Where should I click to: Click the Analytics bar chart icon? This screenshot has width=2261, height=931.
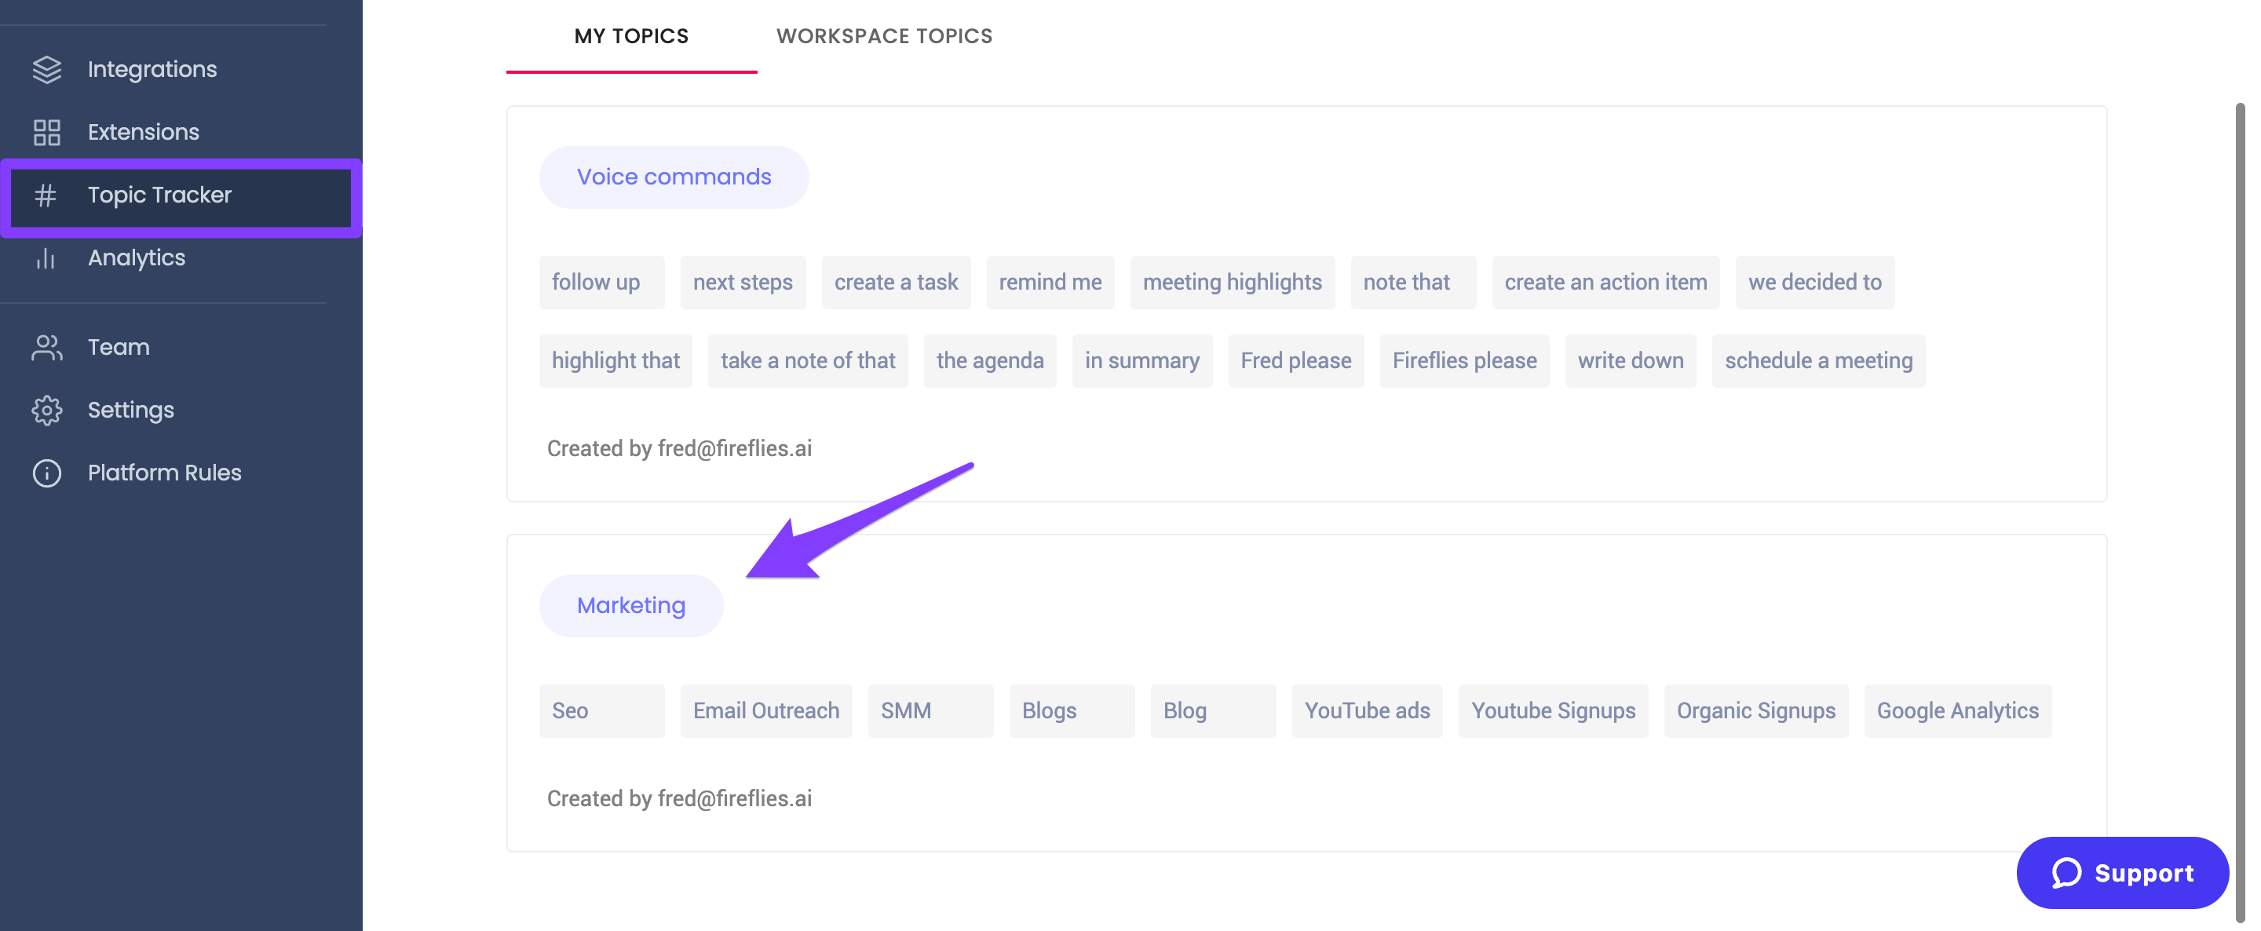pos(46,258)
